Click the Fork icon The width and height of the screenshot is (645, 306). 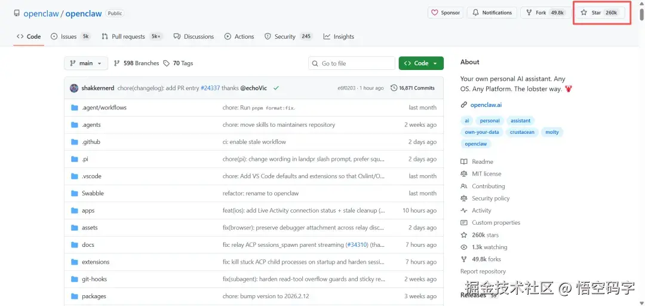tap(529, 13)
